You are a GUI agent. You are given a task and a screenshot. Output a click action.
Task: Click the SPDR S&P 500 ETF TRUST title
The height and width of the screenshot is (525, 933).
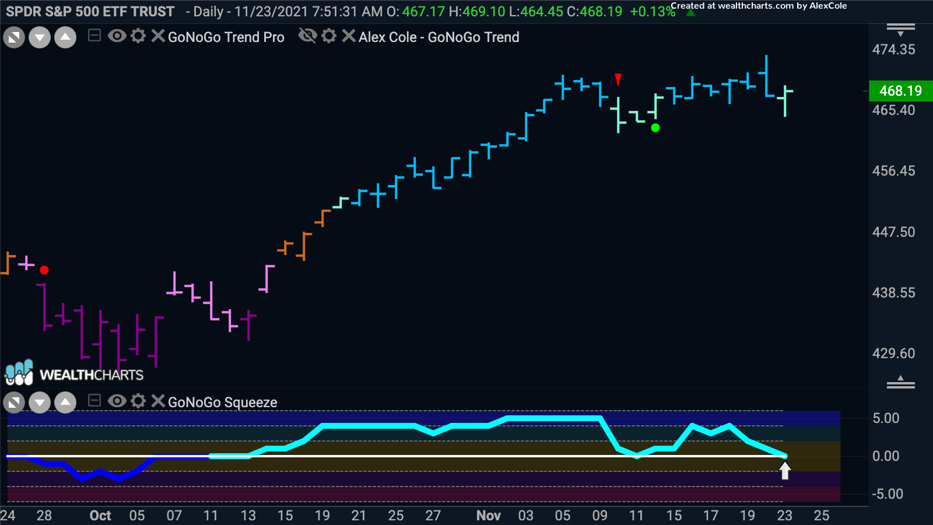coord(90,12)
